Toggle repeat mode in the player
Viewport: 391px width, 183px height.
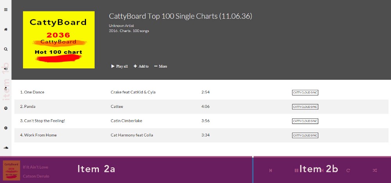pos(348,170)
